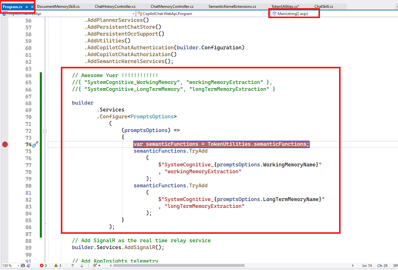This screenshot has height=270, width=398.
Task: Click the highlighted semanticFunctions code on line 74
Action: coord(221,144)
